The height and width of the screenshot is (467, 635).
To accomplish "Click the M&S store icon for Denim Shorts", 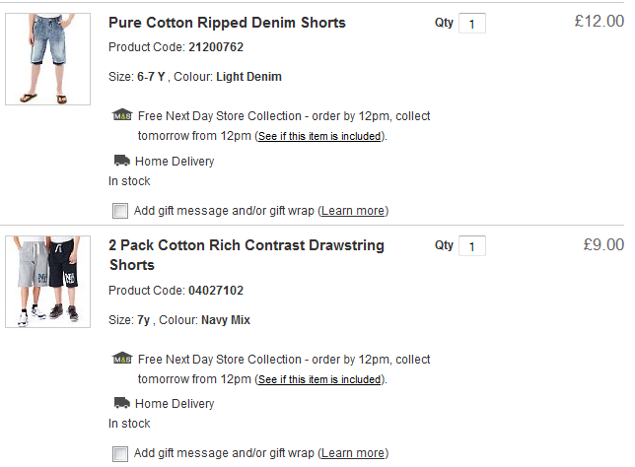I will (122, 115).
